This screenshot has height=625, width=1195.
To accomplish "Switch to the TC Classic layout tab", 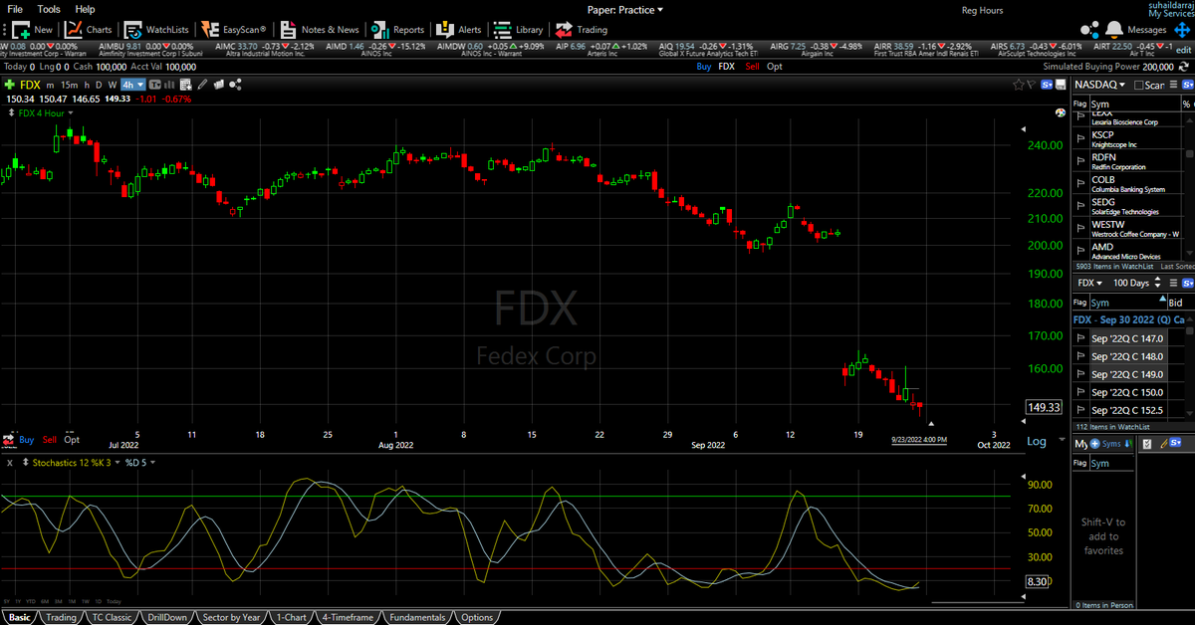I will 112,617.
